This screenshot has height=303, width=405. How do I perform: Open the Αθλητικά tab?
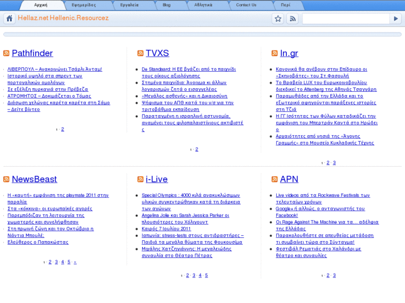click(203, 5)
